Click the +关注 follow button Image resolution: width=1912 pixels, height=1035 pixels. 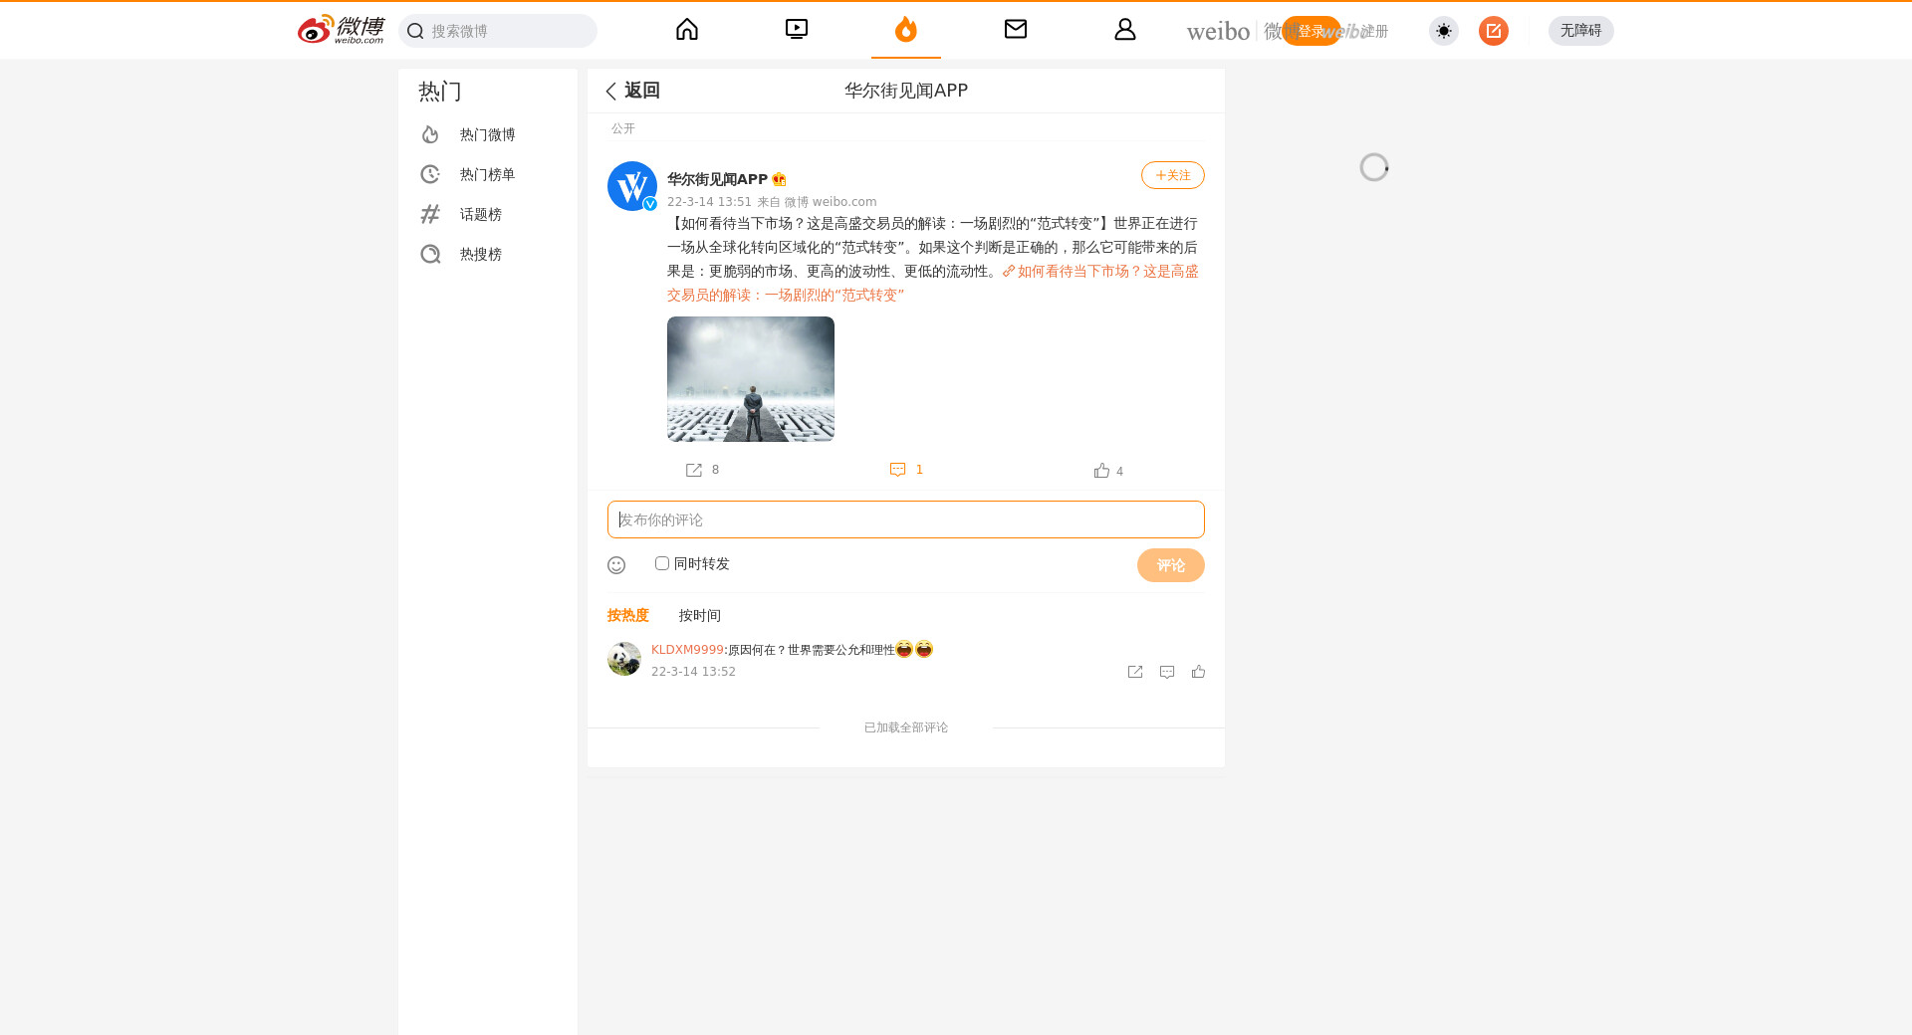tap(1172, 175)
